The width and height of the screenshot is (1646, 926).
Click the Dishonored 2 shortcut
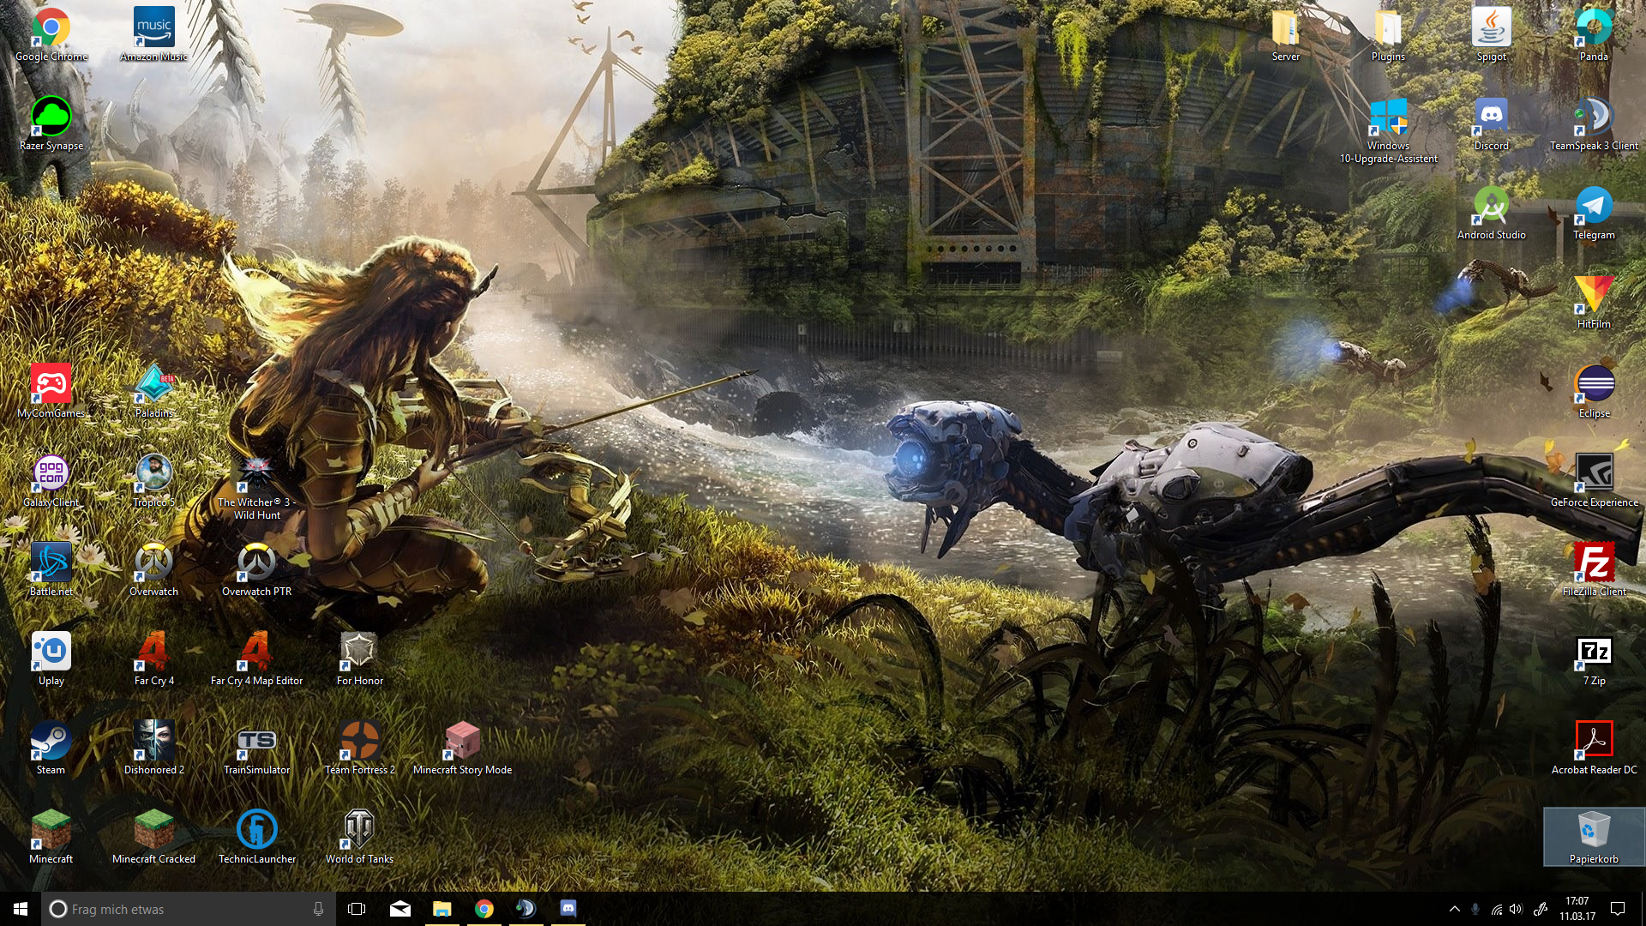click(x=154, y=748)
